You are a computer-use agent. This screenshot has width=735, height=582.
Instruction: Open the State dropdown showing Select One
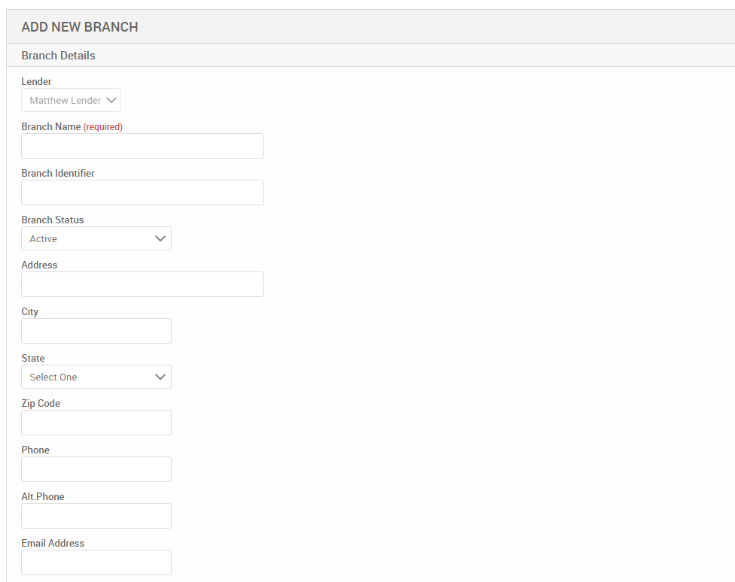coord(96,377)
